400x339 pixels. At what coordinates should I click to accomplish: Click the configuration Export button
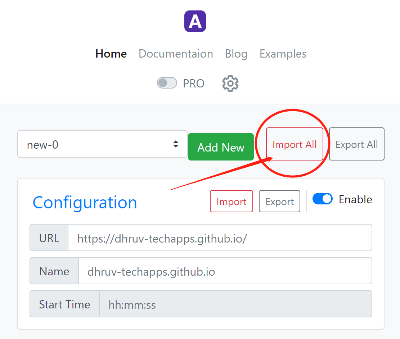coord(280,201)
